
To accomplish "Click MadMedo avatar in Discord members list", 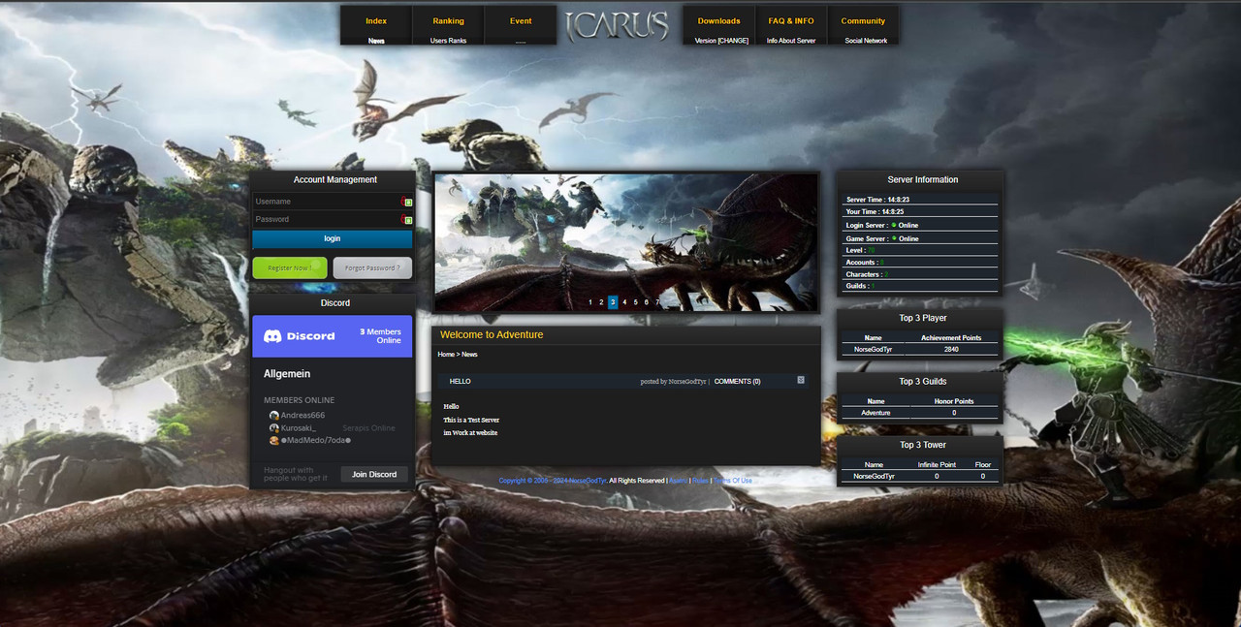I will click(x=274, y=440).
